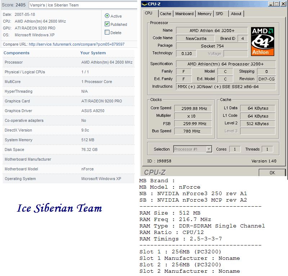Click the Ice Siberian Team logo
The height and width of the screenshot is (276, 288).
point(59,208)
